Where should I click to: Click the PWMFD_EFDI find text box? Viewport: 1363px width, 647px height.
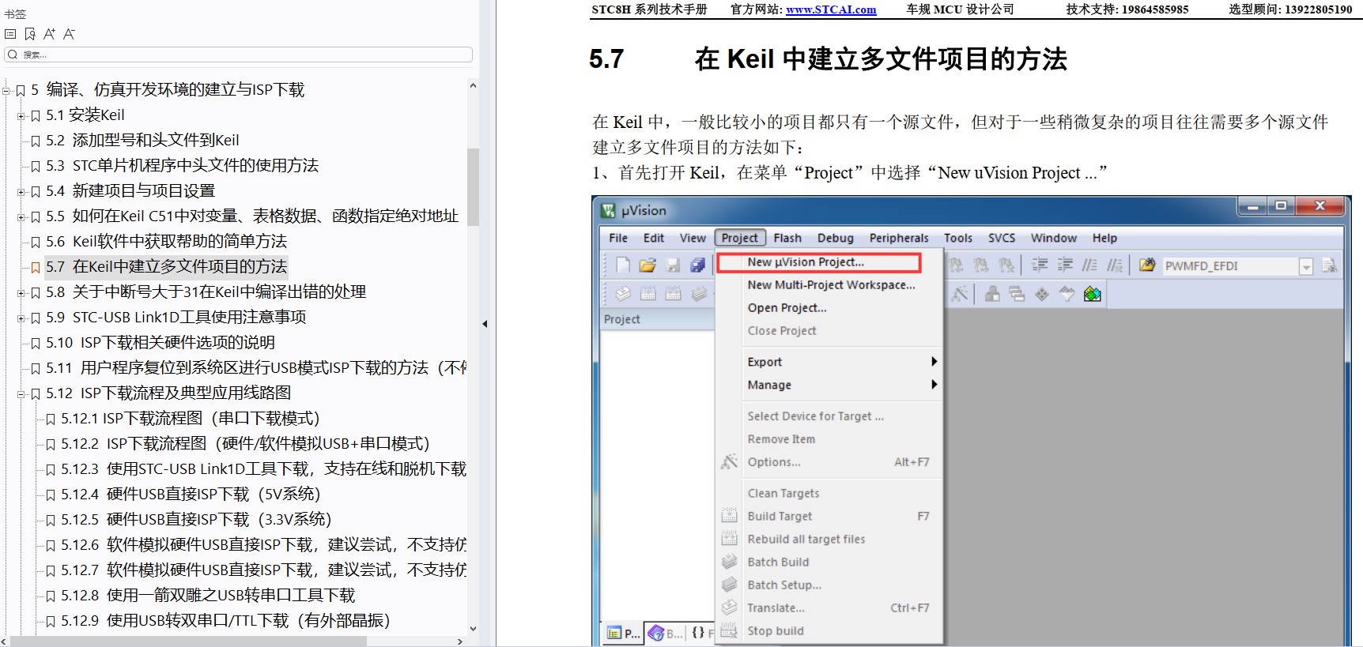(1229, 266)
